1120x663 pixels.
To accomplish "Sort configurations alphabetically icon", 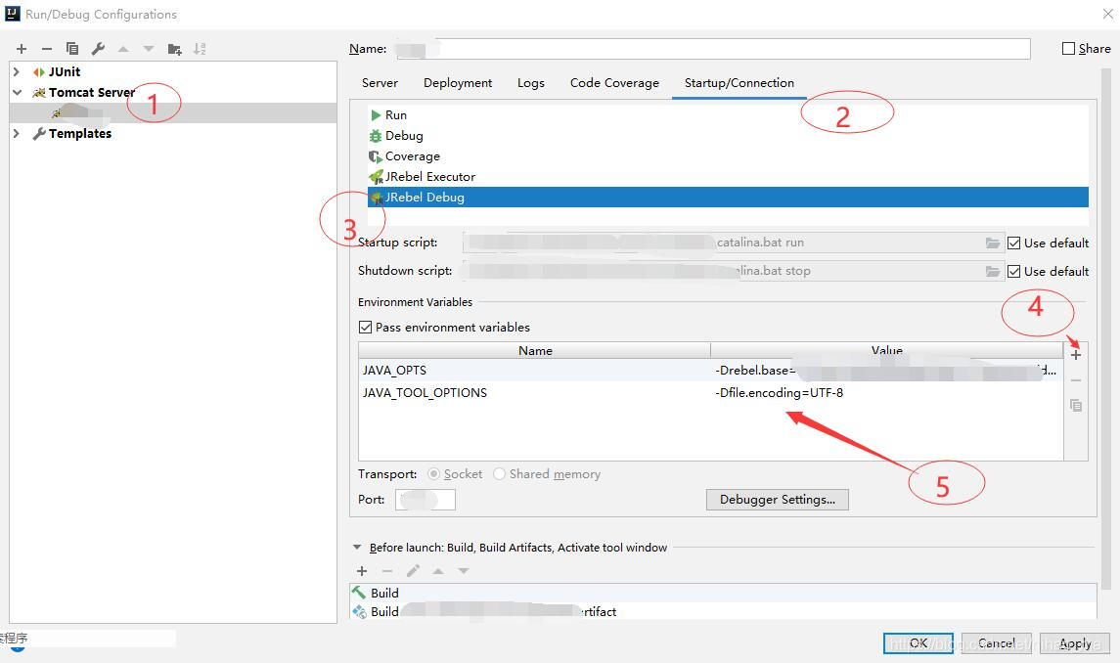I will (x=200, y=49).
